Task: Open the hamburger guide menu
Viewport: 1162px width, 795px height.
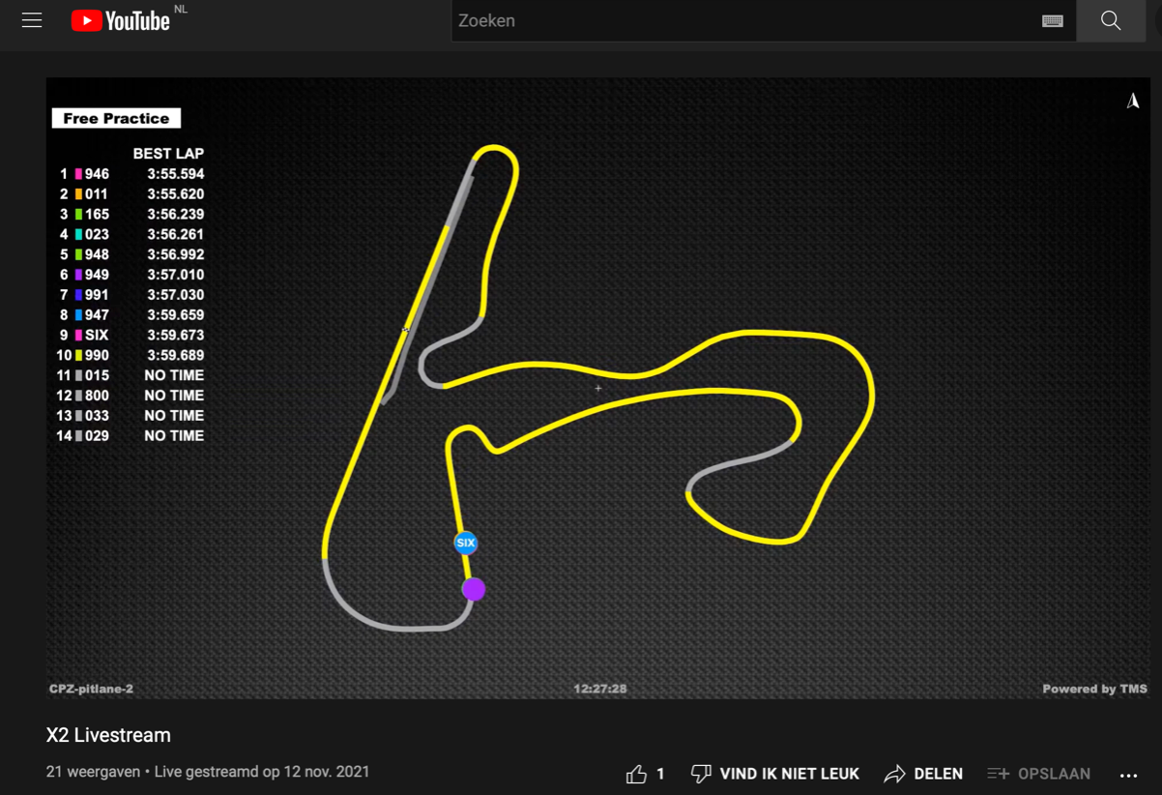Action: pyautogui.click(x=32, y=20)
